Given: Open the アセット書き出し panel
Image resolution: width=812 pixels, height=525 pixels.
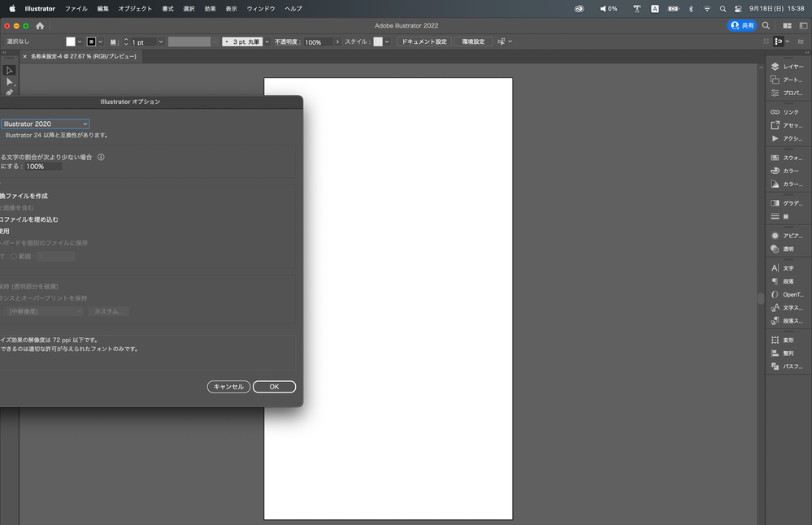Looking at the screenshot, I should click(x=787, y=125).
